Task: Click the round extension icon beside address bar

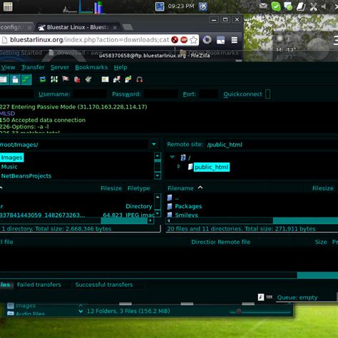Action: (x=207, y=40)
